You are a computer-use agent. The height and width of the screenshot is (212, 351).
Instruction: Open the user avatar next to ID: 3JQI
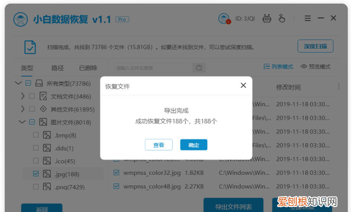224,19
